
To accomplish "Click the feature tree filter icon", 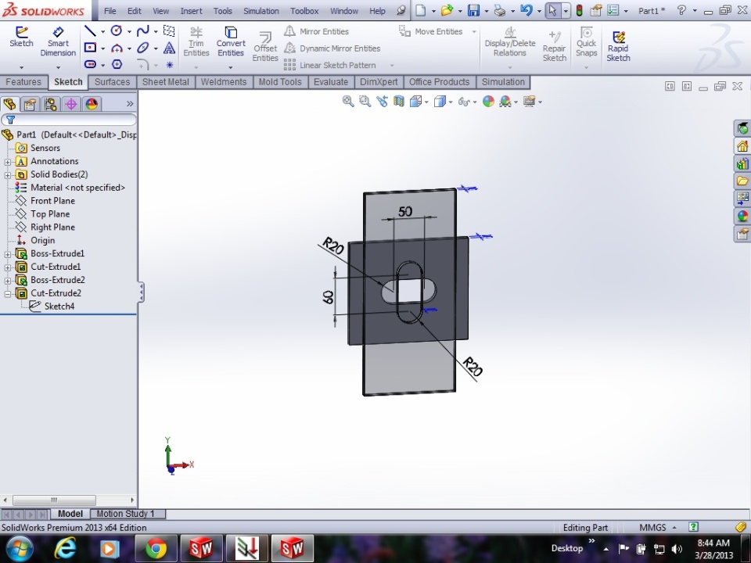I will [x=10, y=120].
